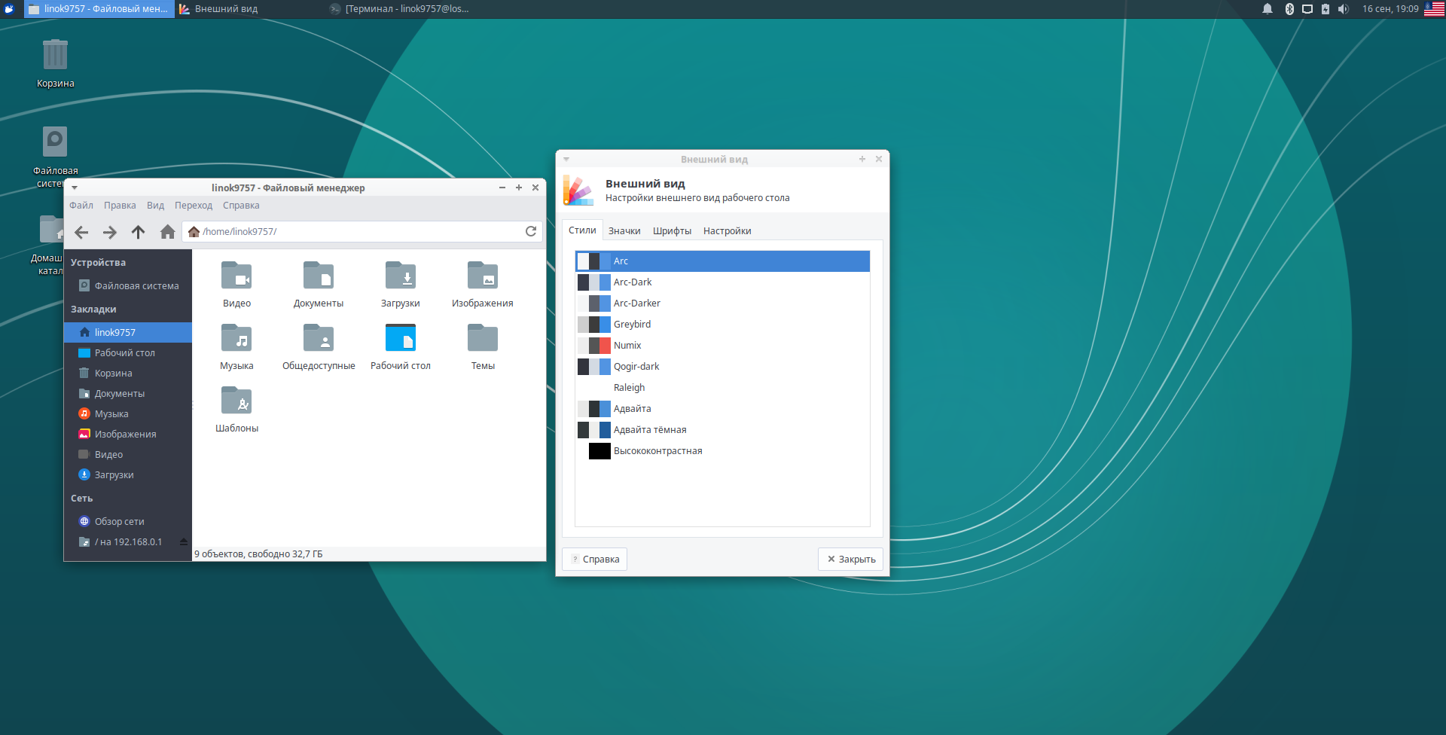This screenshot has width=1446, height=735.
Task: Click the Bluetooth tray icon
Action: coord(1289,9)
